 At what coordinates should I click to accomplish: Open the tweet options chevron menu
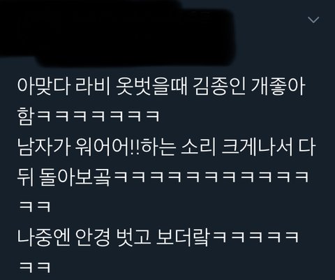tap(313, 20)
